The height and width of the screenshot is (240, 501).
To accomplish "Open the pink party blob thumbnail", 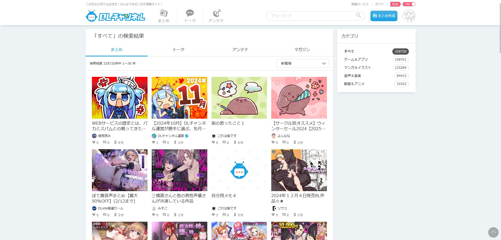I will click(x=299, y=98).
